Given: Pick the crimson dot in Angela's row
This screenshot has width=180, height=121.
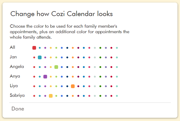Looking at the screenshot, I should coord(111,67).
